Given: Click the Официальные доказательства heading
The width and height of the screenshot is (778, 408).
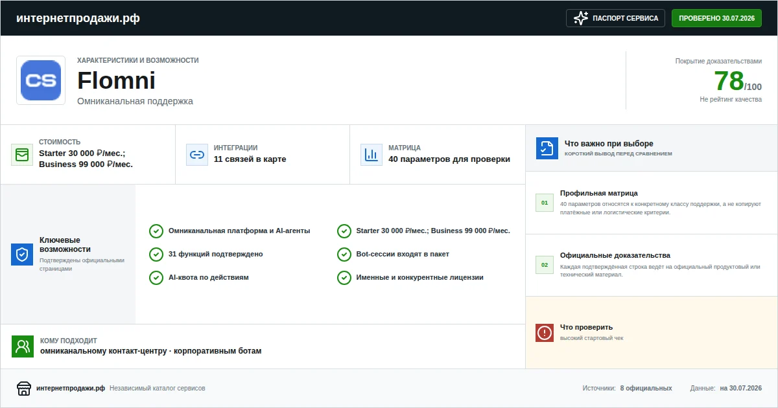Looking at the screenshot, I should click(615, 255).
